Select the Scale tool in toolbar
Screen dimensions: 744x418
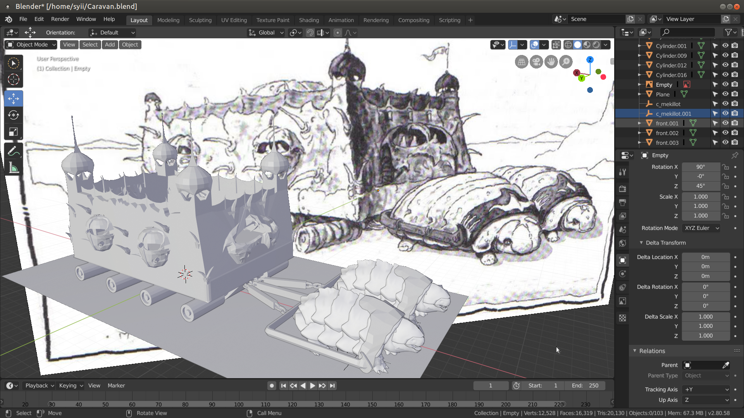point(14,132)
